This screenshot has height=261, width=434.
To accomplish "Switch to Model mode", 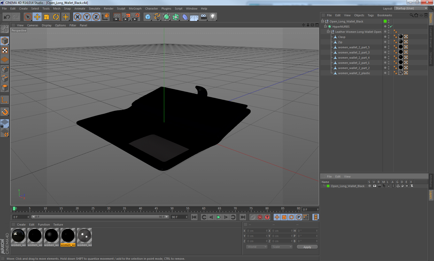I will point(5,41).
